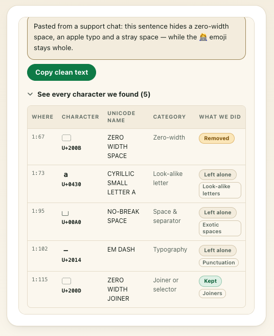Image resolution: width=274 pixels, height=336 pixels.
Task: Click the cleaned text output box
Action: [x=136, y=38]
